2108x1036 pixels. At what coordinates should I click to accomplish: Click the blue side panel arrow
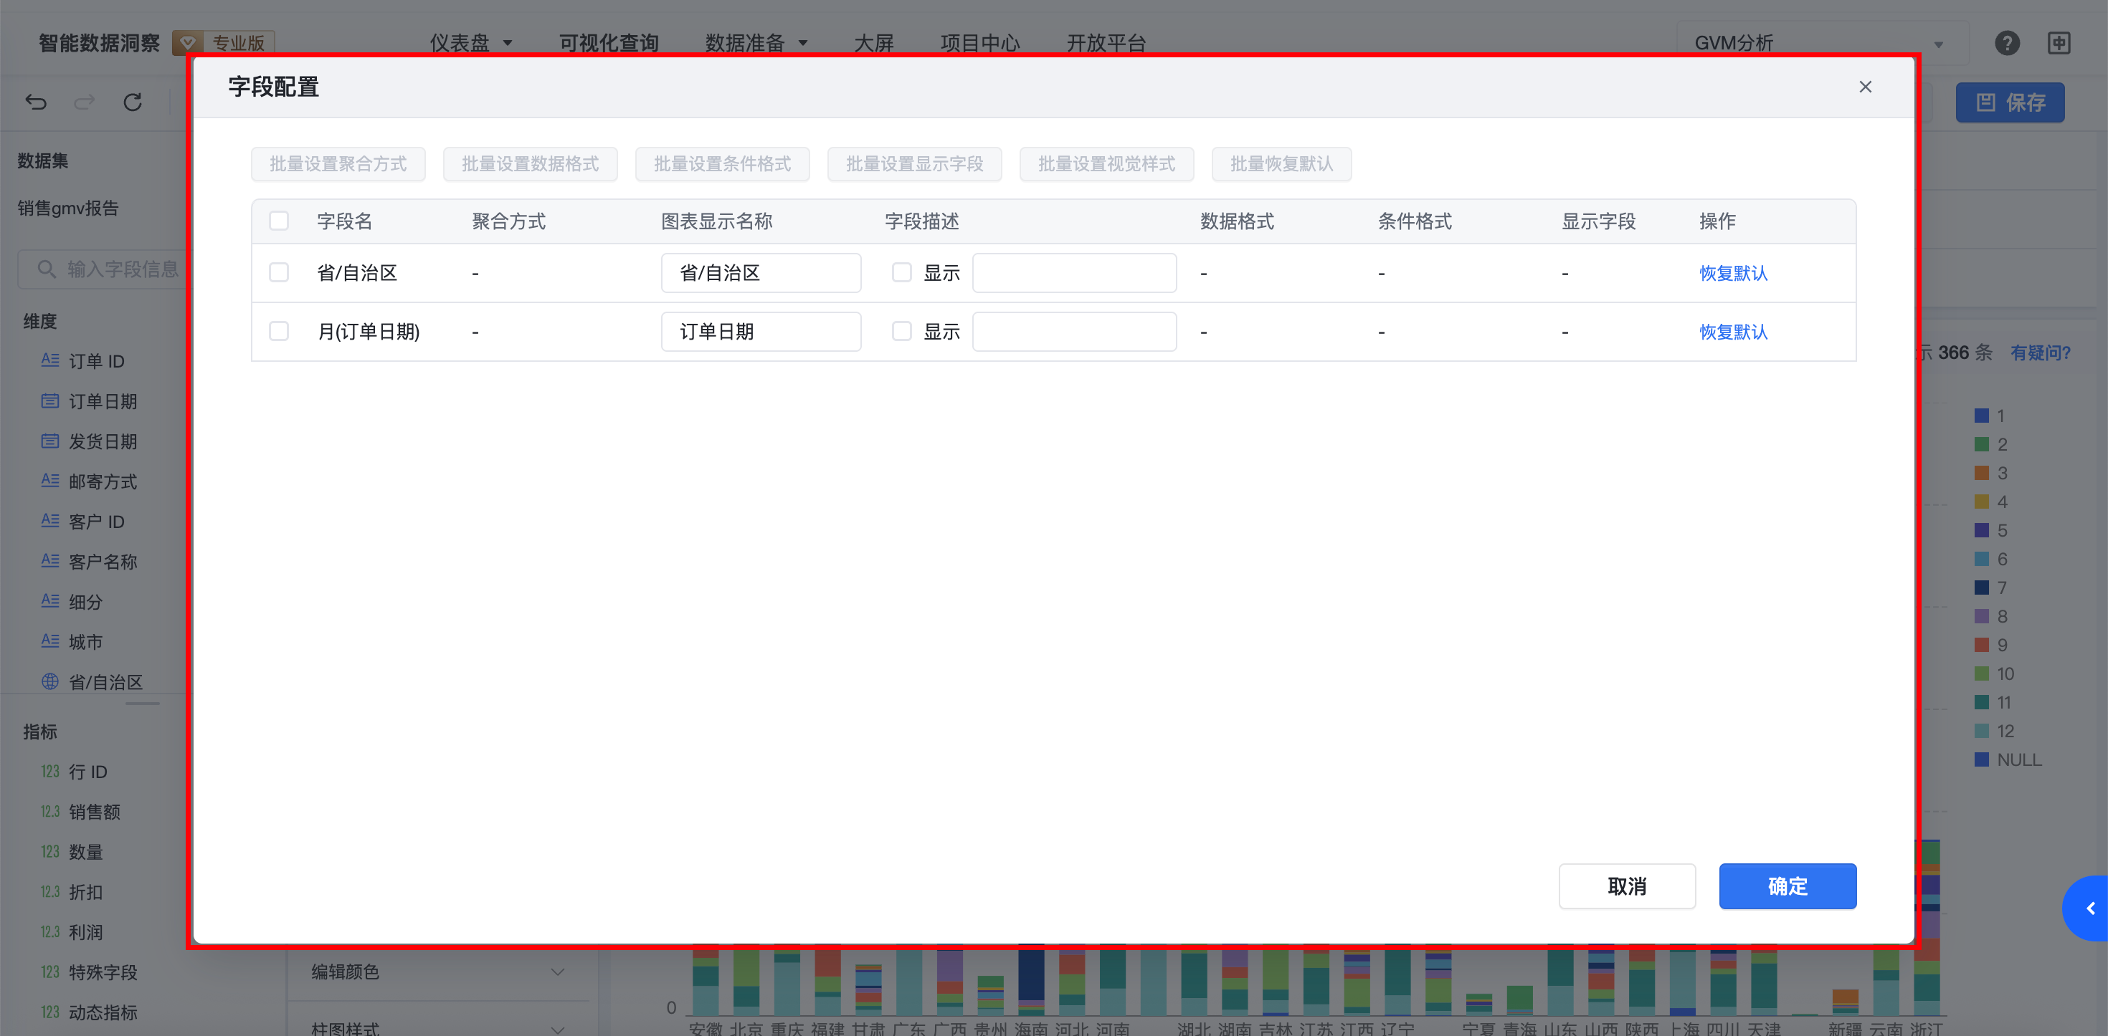(x=2090, y=908)
